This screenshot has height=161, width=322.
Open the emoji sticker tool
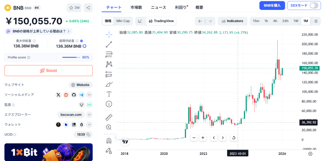[x=109, y=104]
